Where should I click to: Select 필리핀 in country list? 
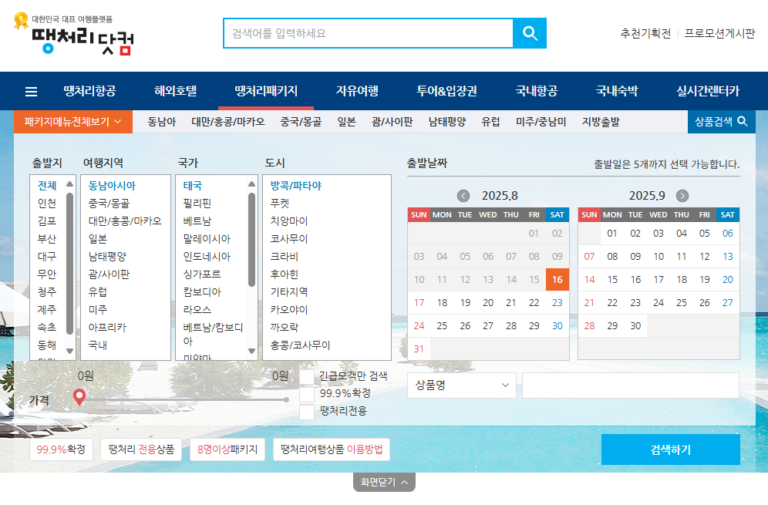coord(197,204)
